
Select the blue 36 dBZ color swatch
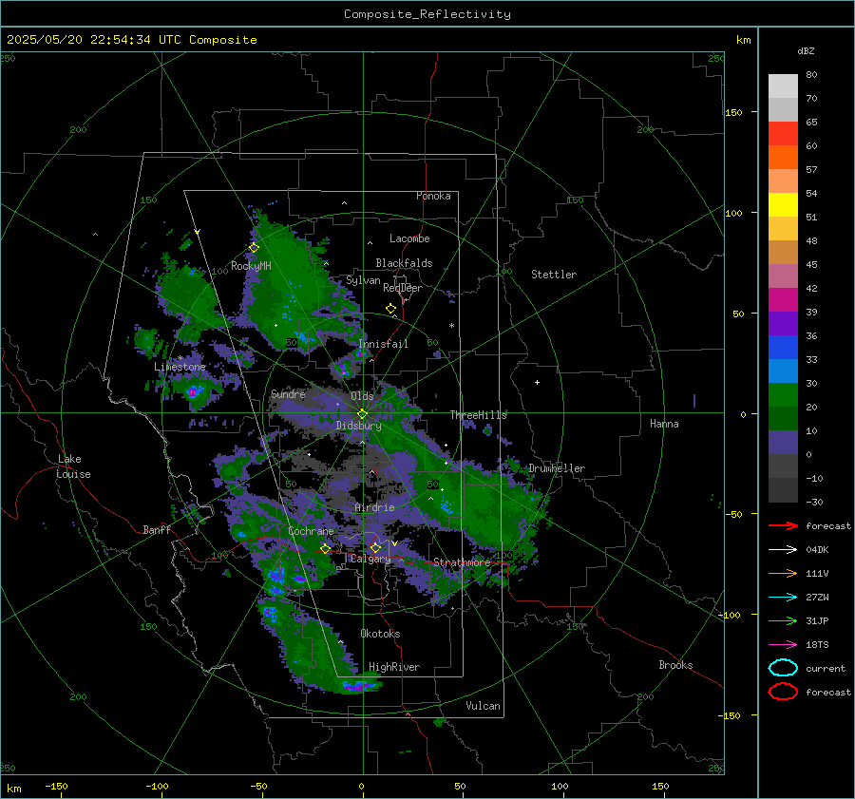[x=783, y=348]
